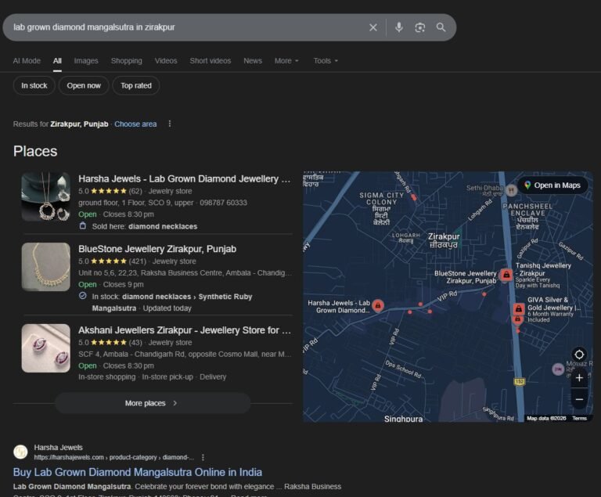This screenshot has height=497, width=601.
Task: Open Harsha Jewels place thumbnail image
Action: click(45, 196)
